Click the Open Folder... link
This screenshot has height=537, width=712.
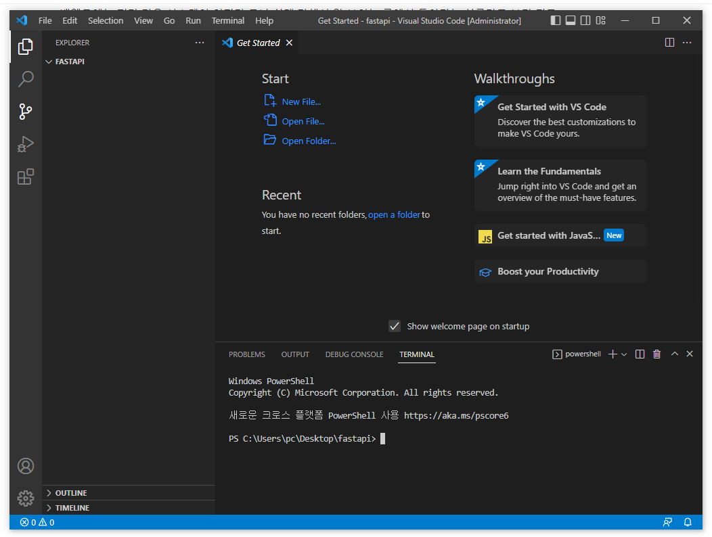click(309, 141)
